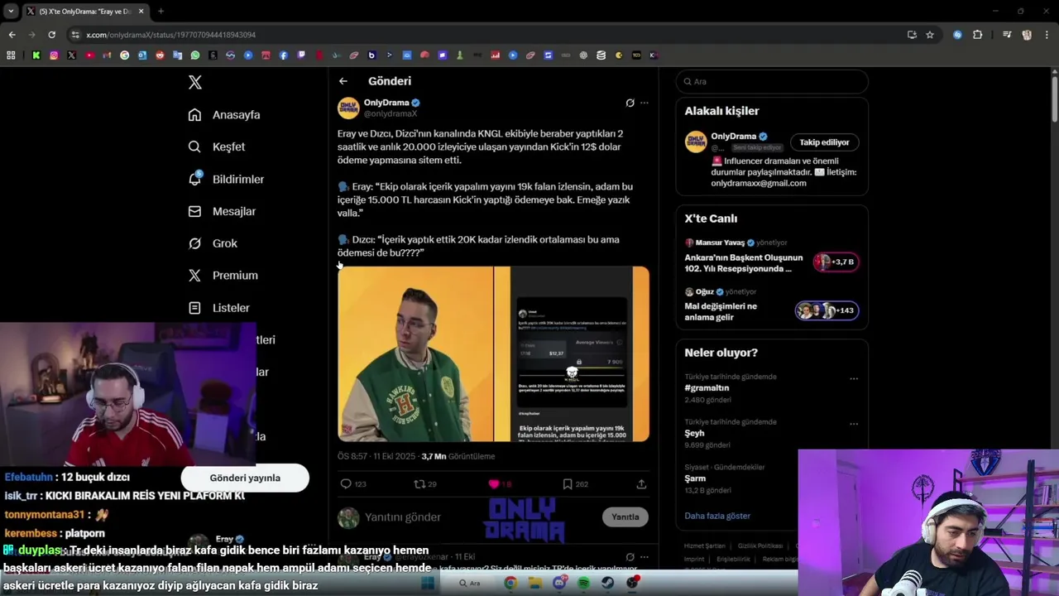Click the Yanıtla reply button
The height and width of the screenshot is (596, 1059).
(x=625, y=517)
